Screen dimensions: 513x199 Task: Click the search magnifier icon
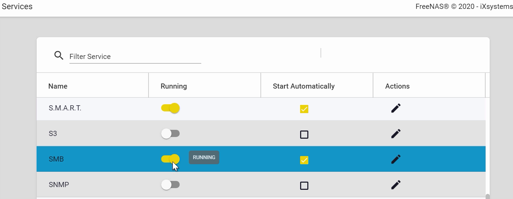pos(59,56)
